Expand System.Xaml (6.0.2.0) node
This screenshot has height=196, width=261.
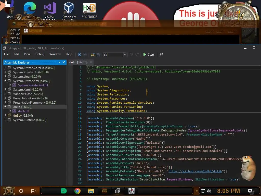(x=5, y=89)
